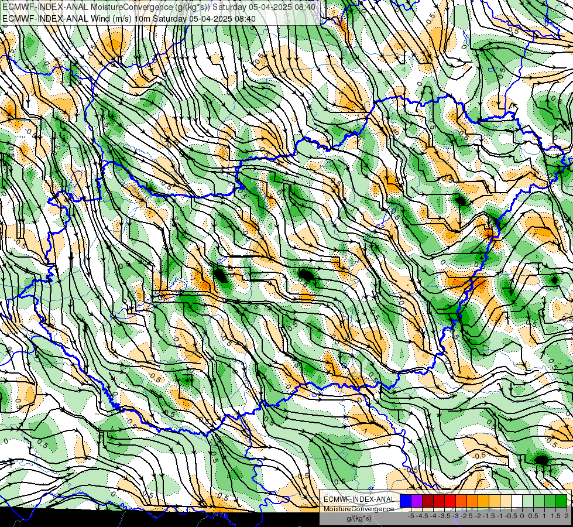573x527 pixels.
Task: Click the blue legend swatch
Action: pos(406,501)
